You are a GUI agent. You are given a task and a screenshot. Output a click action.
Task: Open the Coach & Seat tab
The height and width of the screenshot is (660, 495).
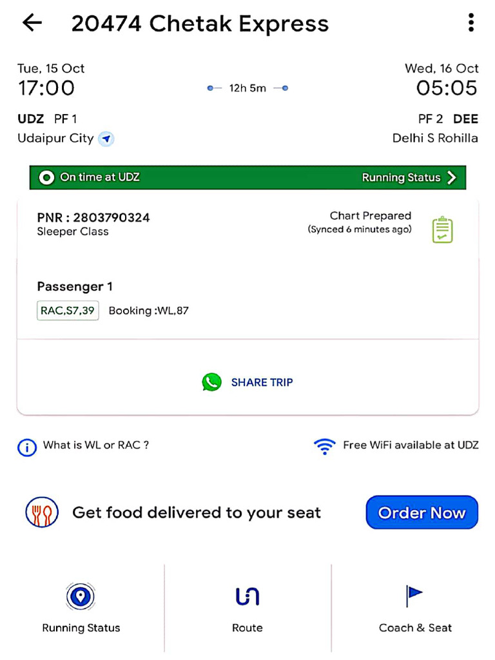pos(415,607)
